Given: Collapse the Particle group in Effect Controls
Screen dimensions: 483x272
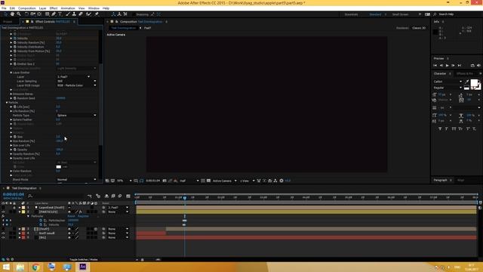Looking at the screenshot, I should [x=7, y=103].
